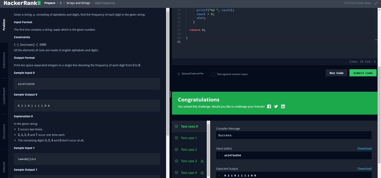Click the Submit Code button
The height and width of the screenshot is (178, 381).
(363, 73)
